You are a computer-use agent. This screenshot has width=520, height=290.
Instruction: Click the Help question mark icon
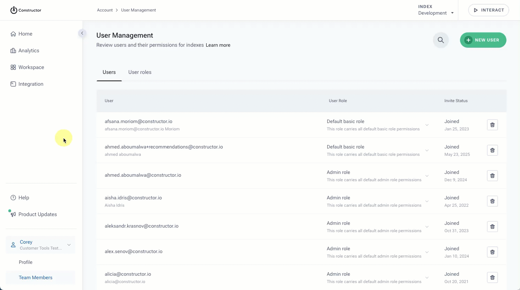13,198
